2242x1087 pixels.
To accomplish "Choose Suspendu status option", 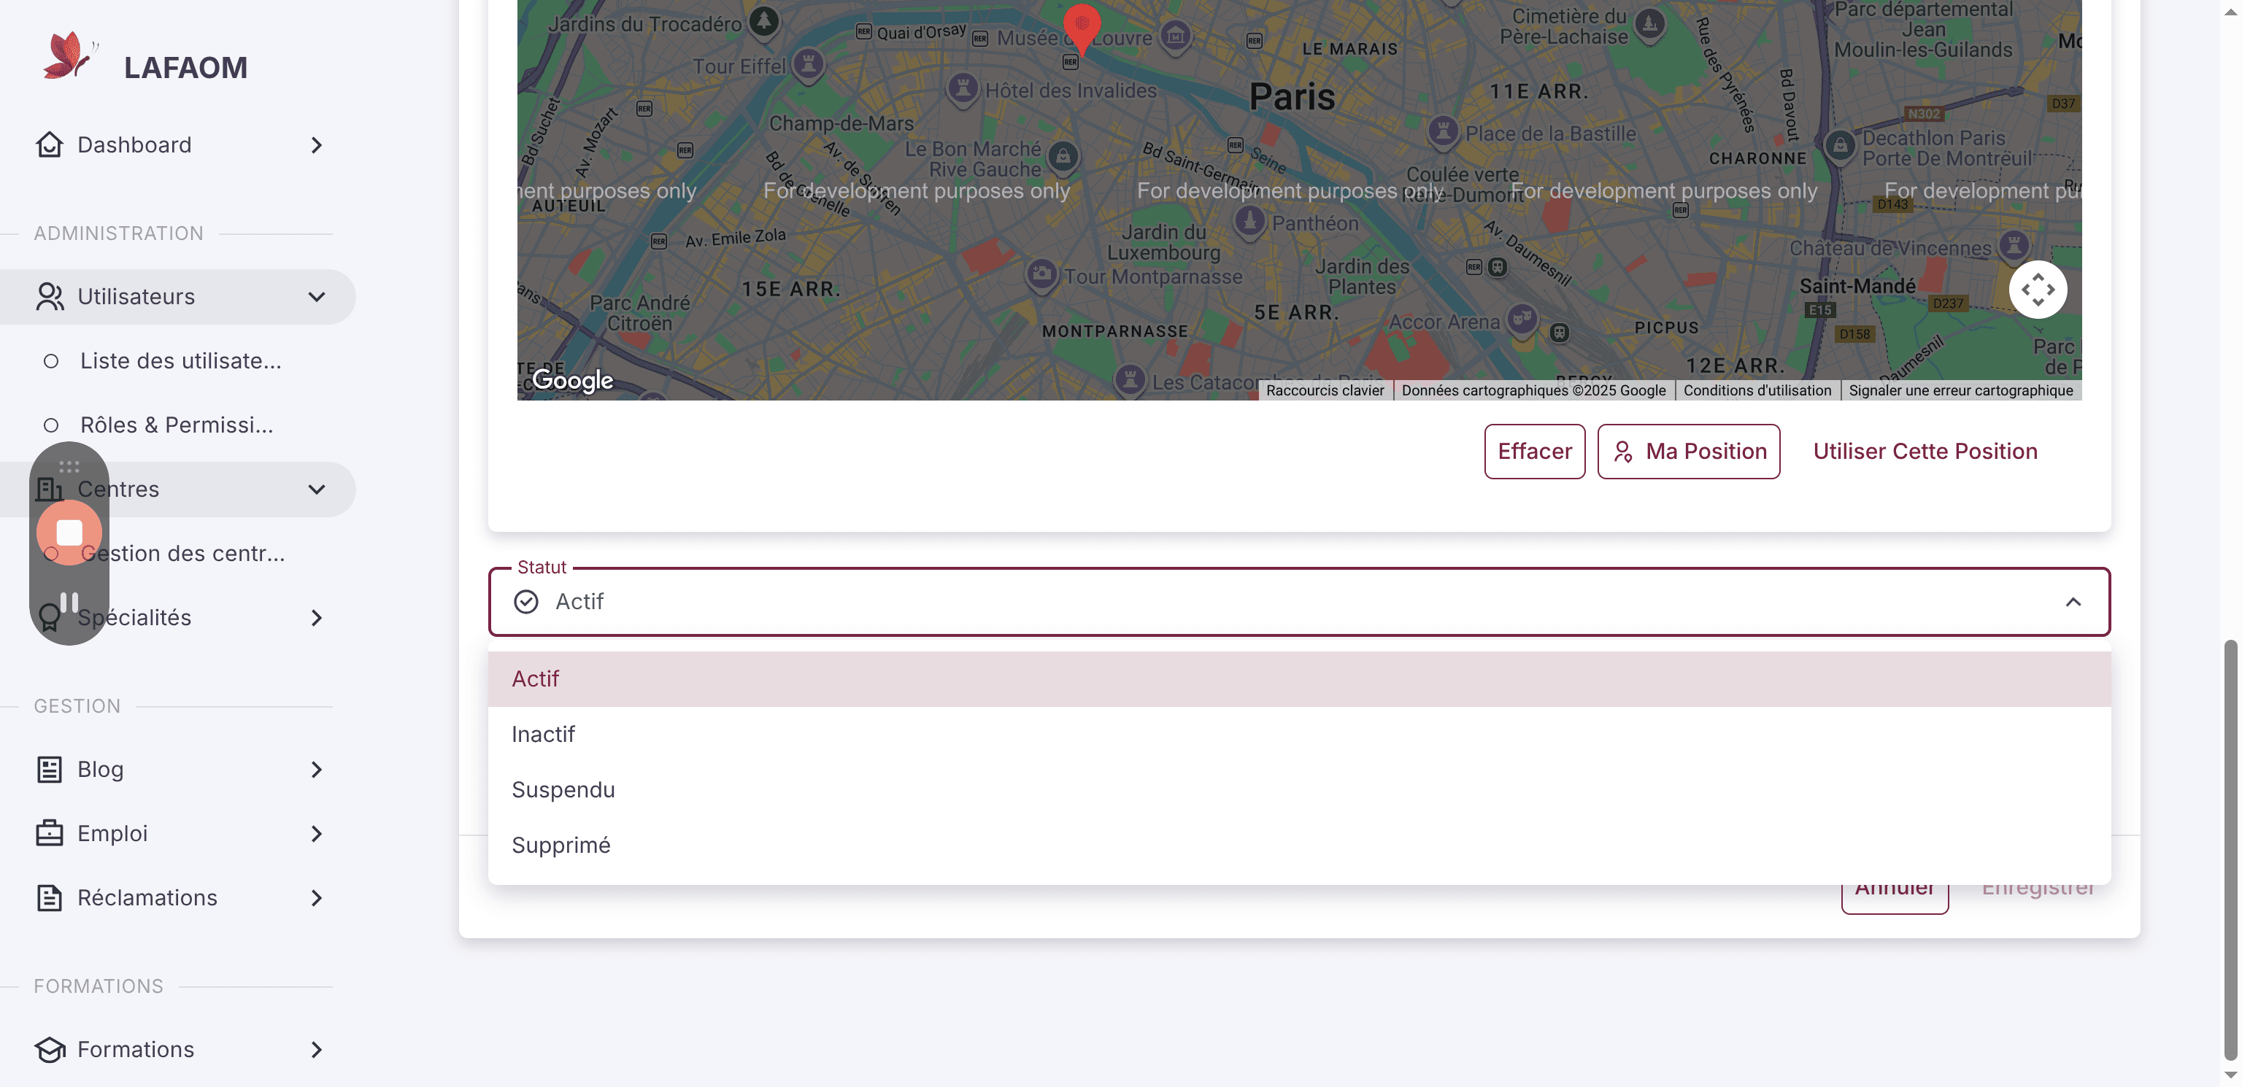I will [x=1299, y=790].
